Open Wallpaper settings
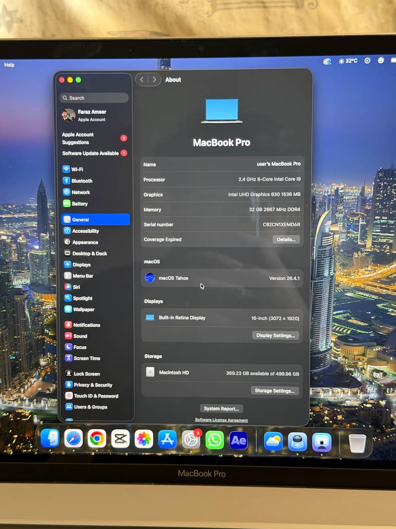The height and width of the screenshot is (529, 396). pos(79,309)
